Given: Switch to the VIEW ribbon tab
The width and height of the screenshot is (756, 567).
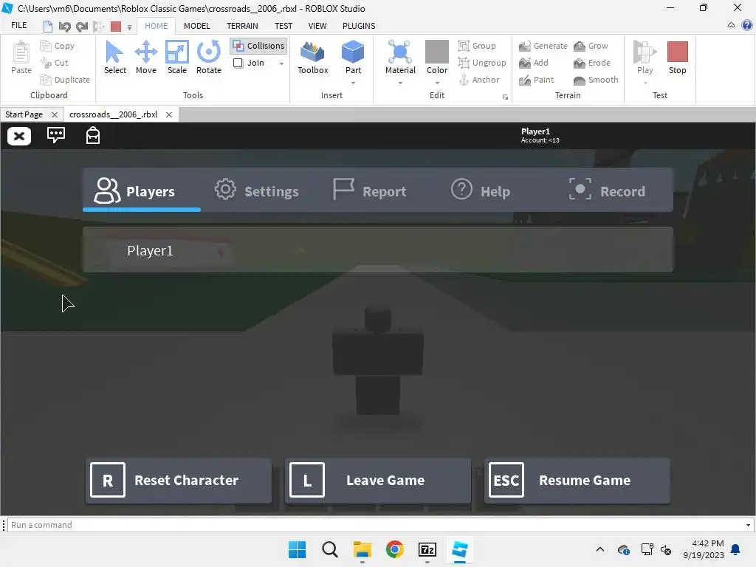Looking at the screenshot, I should tap(317, 26).
